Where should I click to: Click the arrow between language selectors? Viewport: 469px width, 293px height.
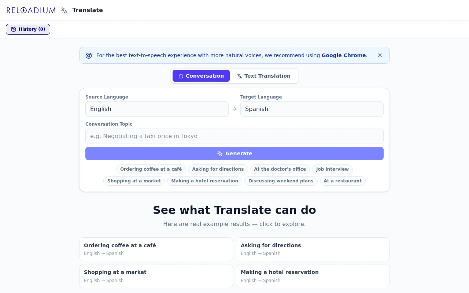234,109
